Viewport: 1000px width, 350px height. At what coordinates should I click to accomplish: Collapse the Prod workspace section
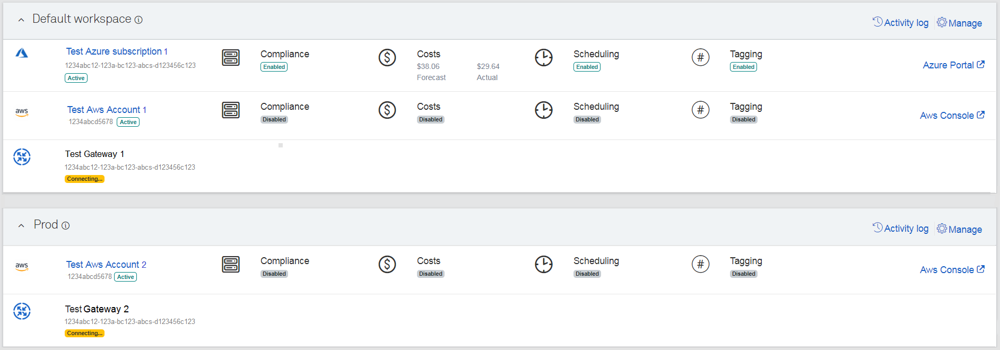[21, 225]
